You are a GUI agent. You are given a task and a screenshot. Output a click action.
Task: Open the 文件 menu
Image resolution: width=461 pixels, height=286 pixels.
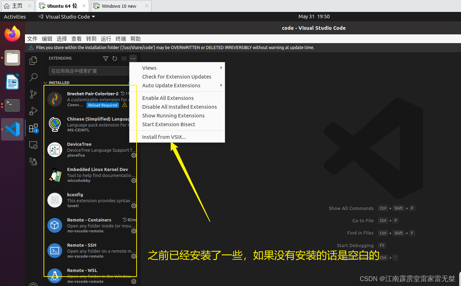[32, 39]
